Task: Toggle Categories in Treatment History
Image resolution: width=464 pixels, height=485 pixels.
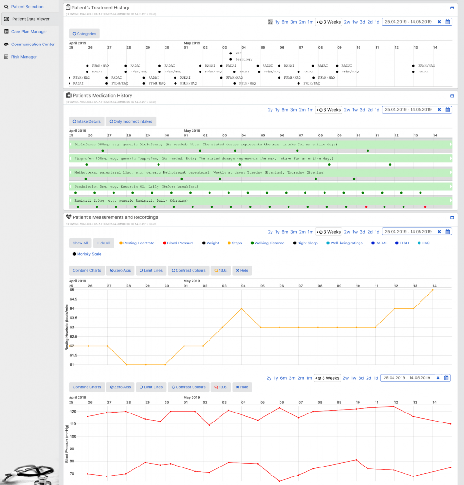Action: pyautogui.click(x=84, y=34)
